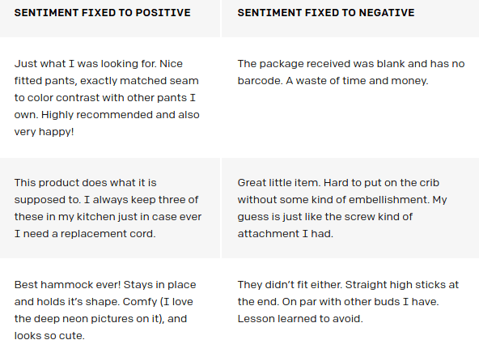Click the text 'On par with other buds I have'

coord(360,302)
